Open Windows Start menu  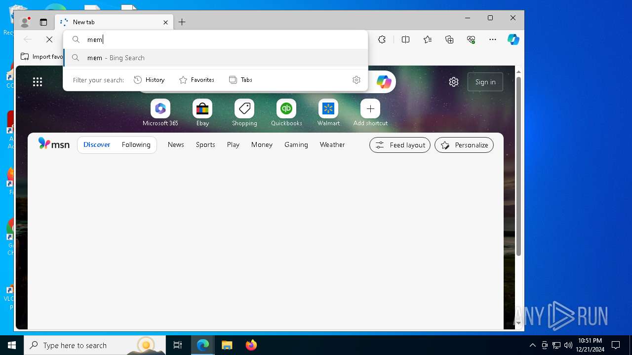(12, 345)
